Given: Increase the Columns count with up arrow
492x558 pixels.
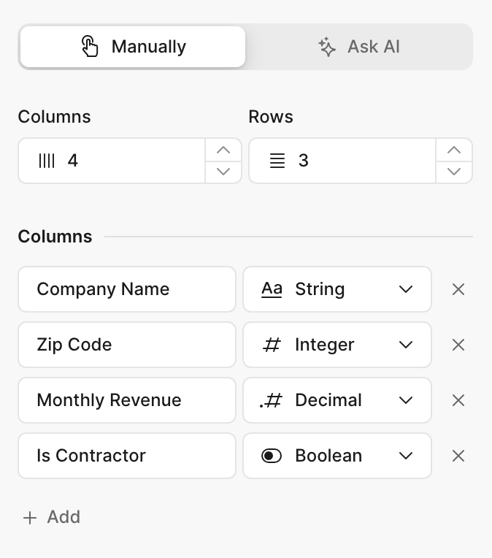Looking at the screenshot, I should click(x=223, y=150).
